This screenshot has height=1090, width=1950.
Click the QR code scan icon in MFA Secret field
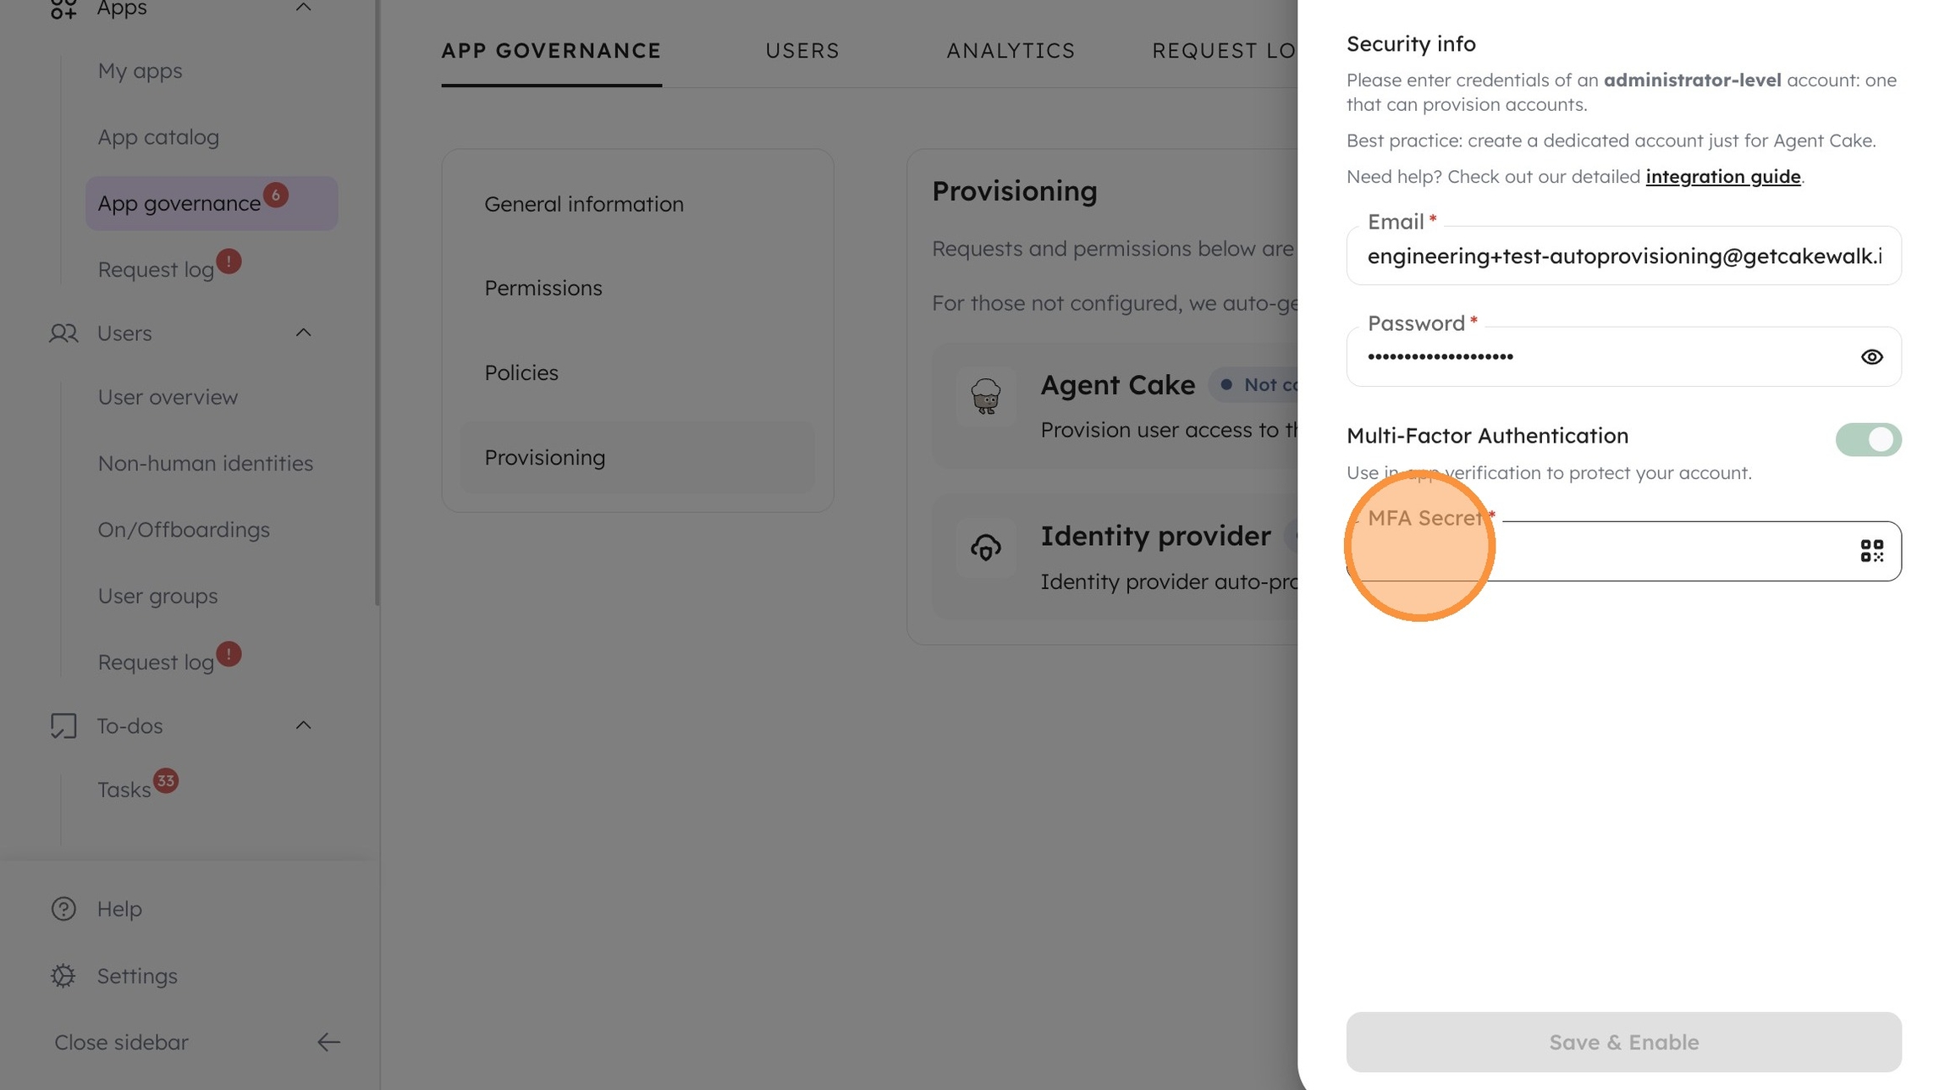tap(1871, 551)
